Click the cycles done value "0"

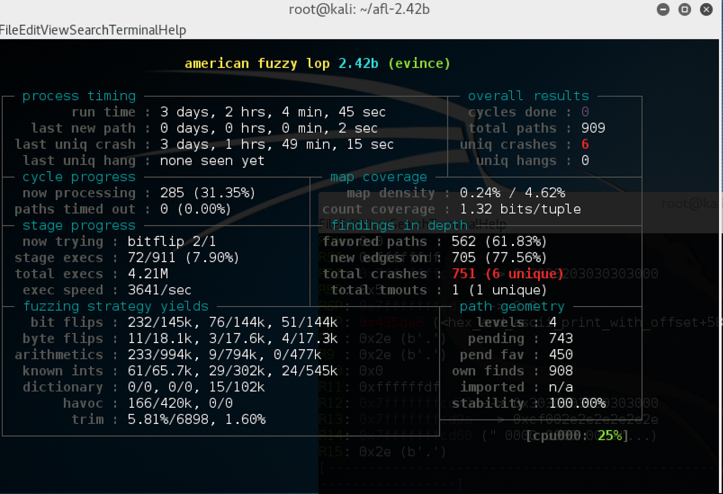[585, 112]
